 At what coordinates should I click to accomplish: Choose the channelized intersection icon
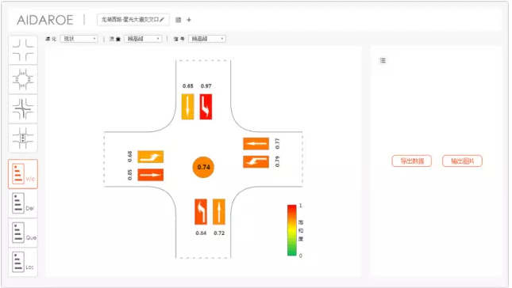tap(23, 109)
